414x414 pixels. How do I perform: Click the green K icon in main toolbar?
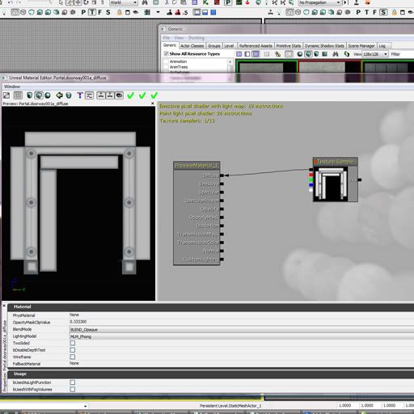[x=205, y=2]
